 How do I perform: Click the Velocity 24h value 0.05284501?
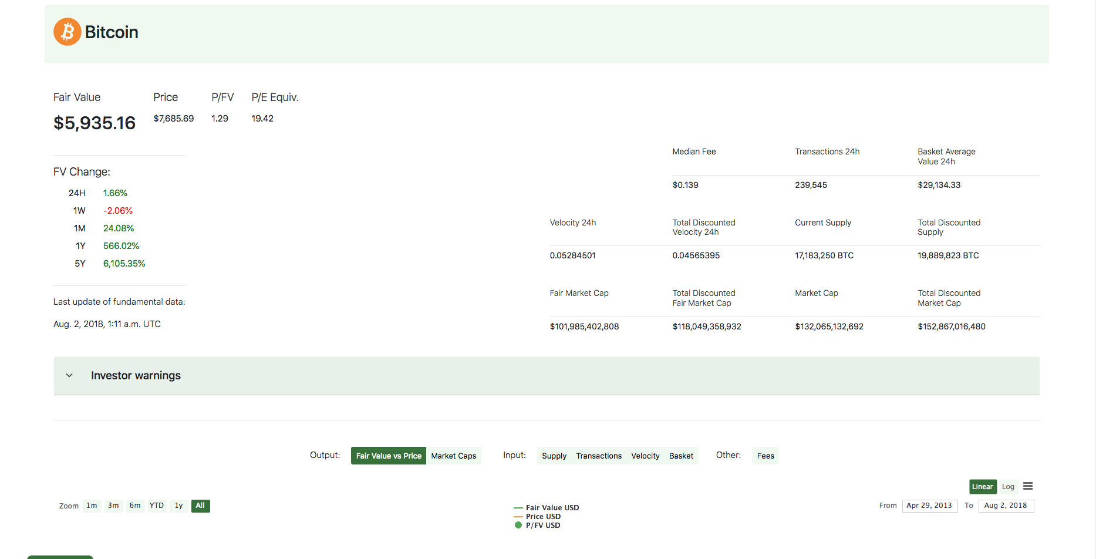point(573,255)
